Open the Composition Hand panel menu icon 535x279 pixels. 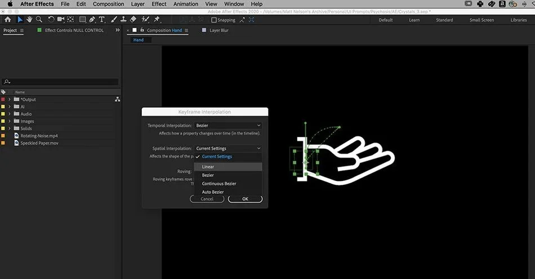pos(186,30)
